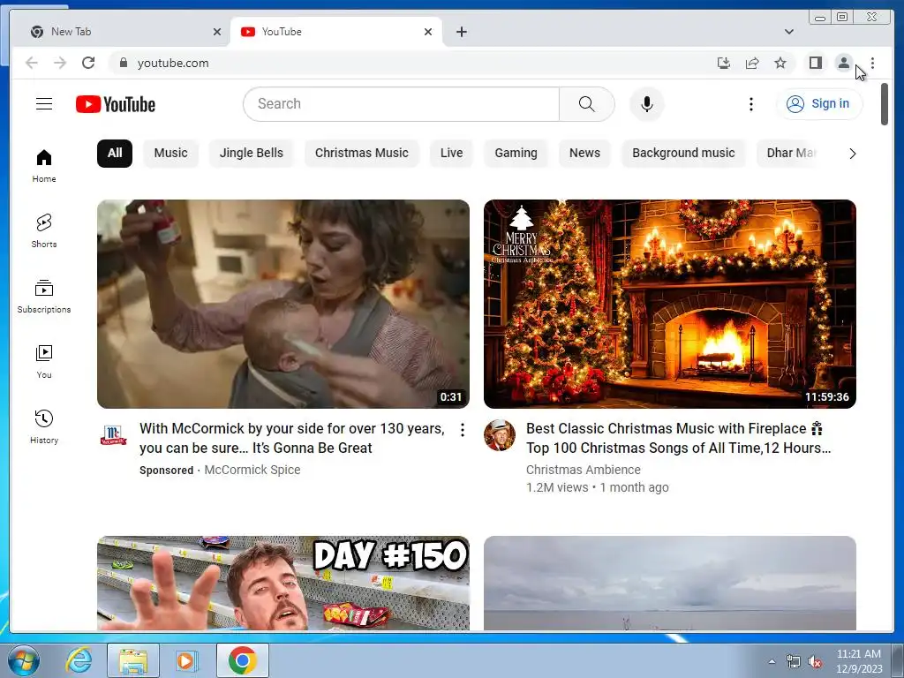Start voice search with microphone icon
Screen dimensions: 904x678
click(x=647, y=104)
